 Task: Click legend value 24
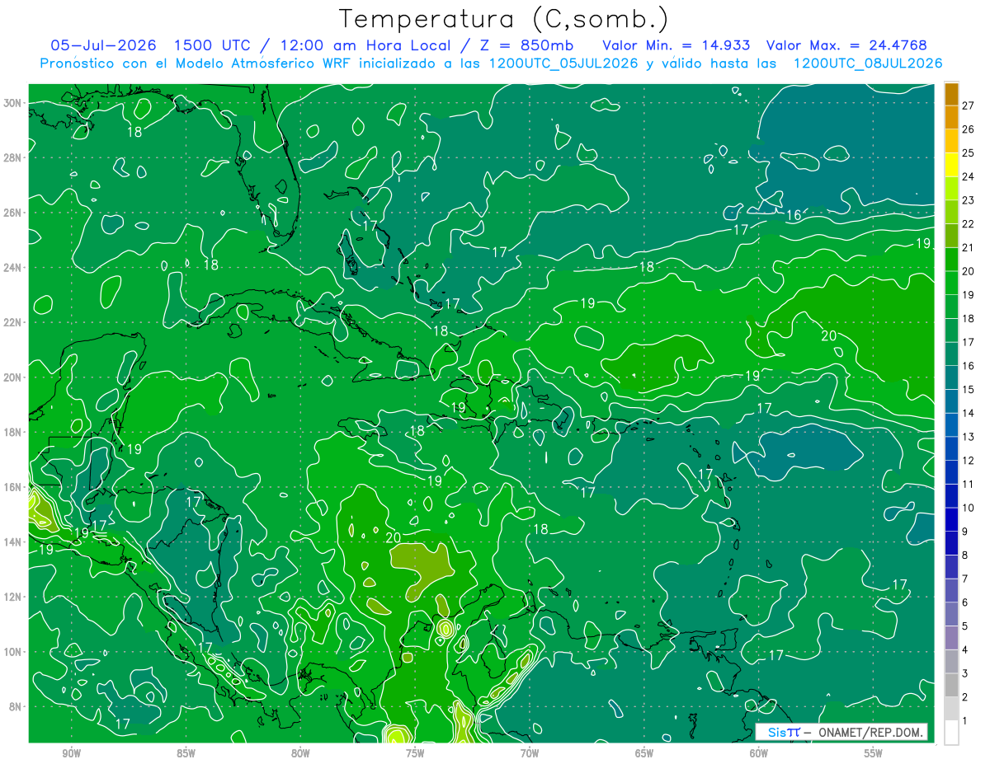(968, 176)
